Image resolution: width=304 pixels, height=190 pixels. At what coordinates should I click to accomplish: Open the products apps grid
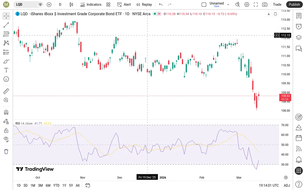coord(299,171)
